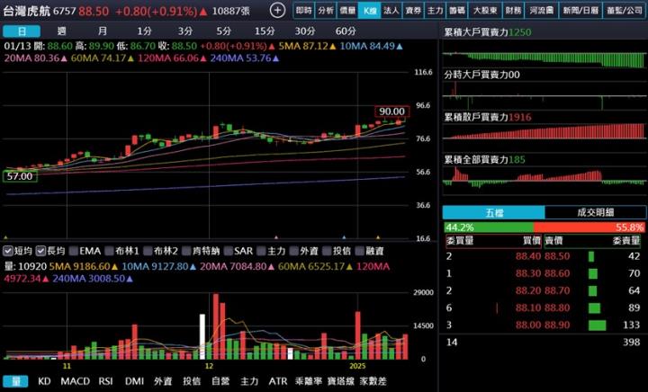Select the K線 candlestick tab
Screen dimensions: 648x392
click(x=370, y=11)
